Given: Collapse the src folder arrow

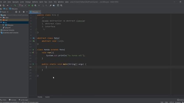Looking at the screenshot, I should tap(1, 23).
